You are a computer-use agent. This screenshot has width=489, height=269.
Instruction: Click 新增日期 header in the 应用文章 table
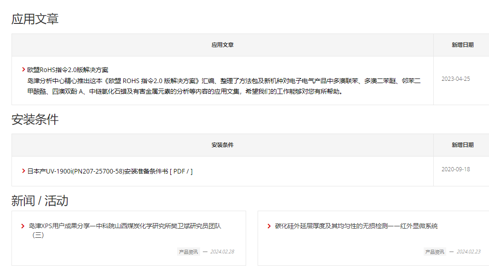click(462, 45)
